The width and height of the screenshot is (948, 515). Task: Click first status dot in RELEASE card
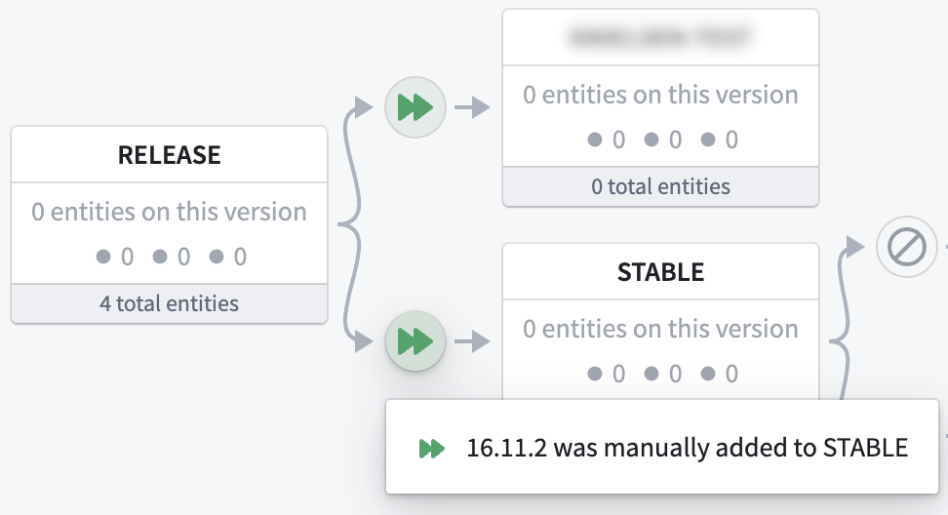tap(103, 257)
